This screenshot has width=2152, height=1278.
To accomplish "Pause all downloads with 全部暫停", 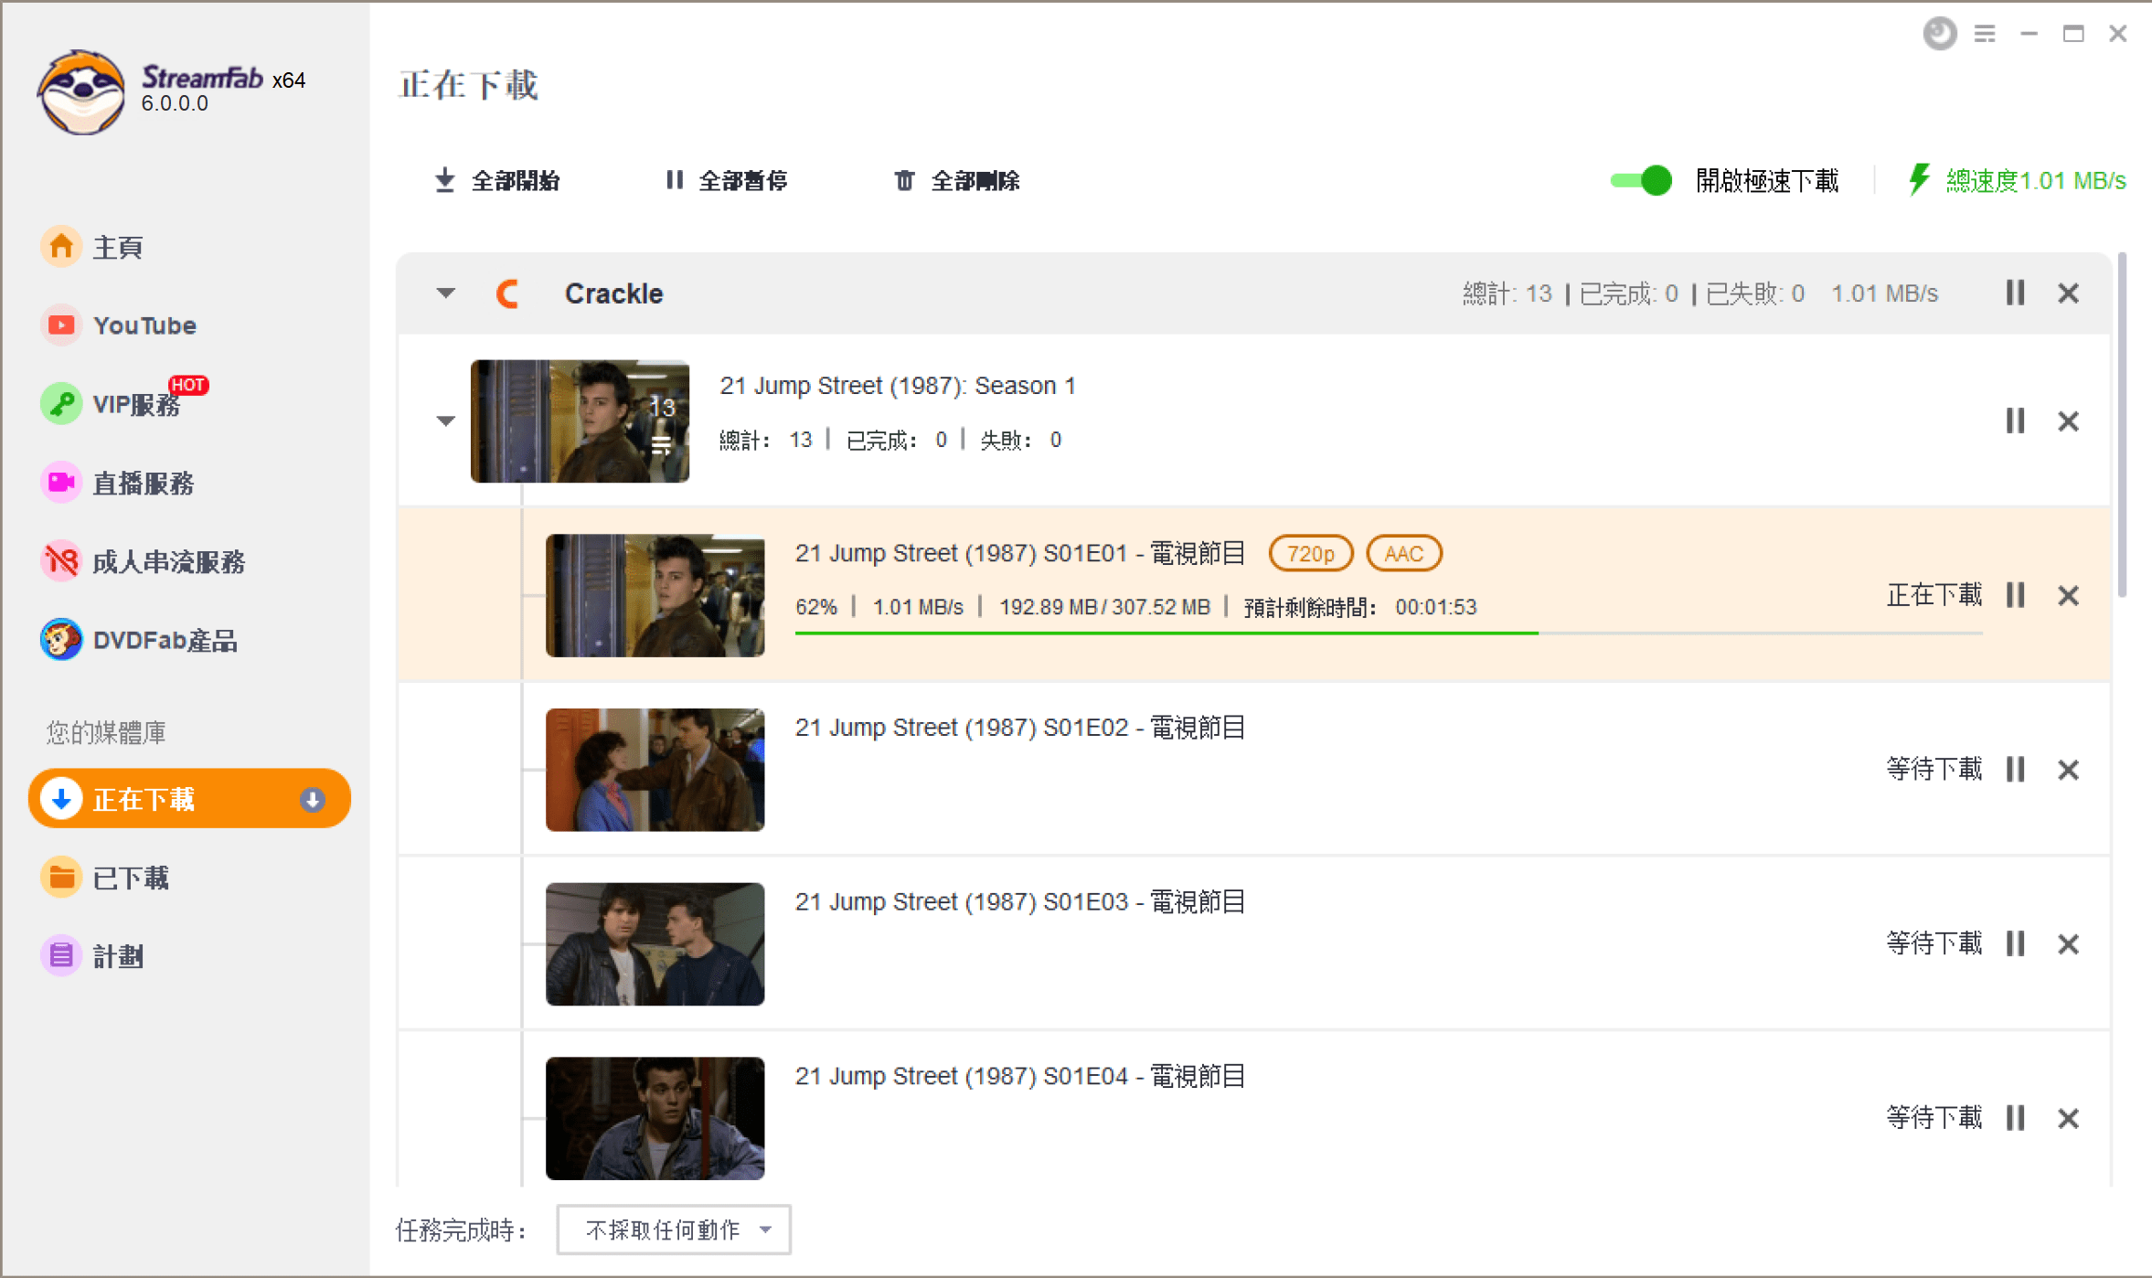I will (726, 181).
